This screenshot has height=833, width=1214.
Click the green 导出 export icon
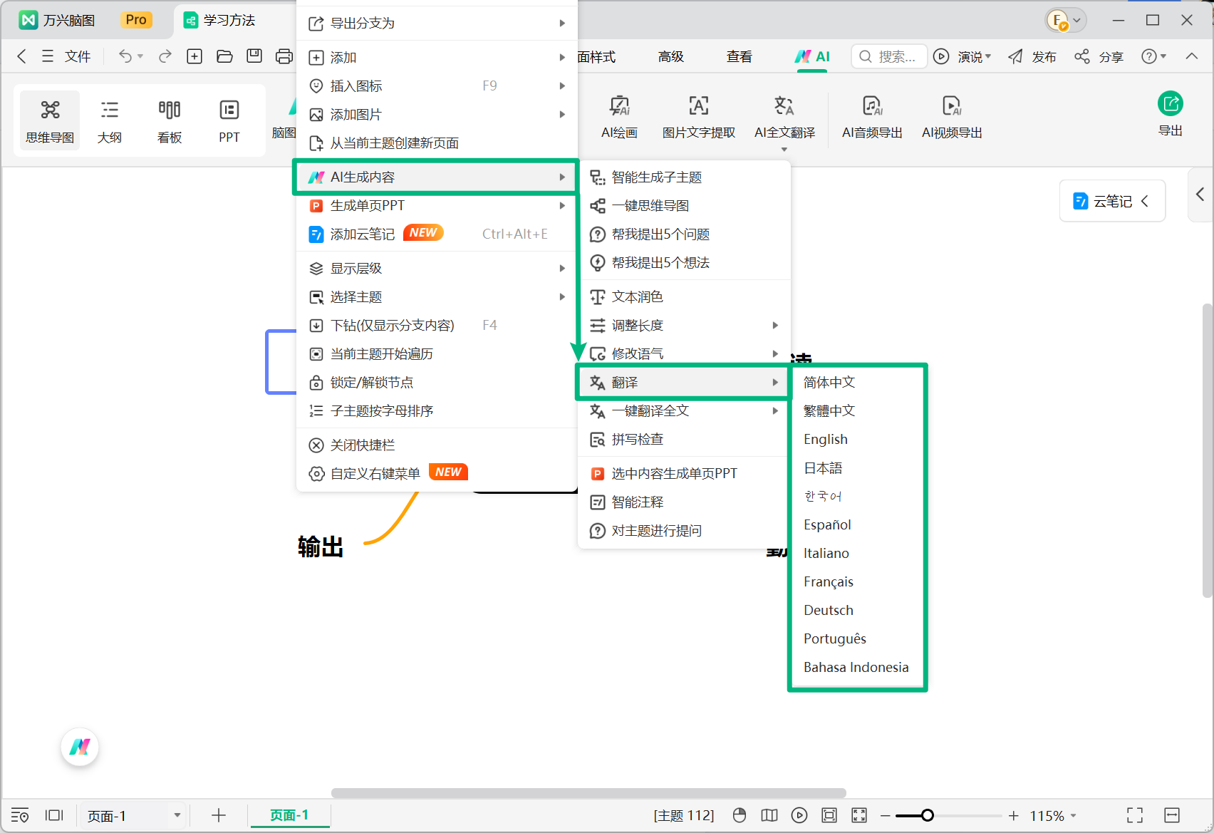1171,104
